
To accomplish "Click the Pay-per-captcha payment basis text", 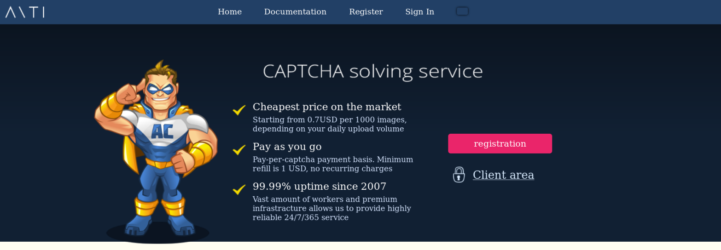I will tap(332, 164).
